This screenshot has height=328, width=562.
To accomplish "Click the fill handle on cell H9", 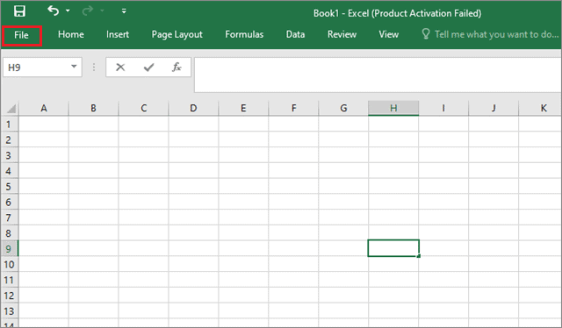I will click(418, 256).
